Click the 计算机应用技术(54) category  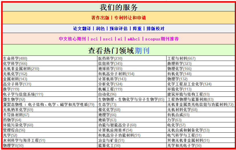click(115, 130)
